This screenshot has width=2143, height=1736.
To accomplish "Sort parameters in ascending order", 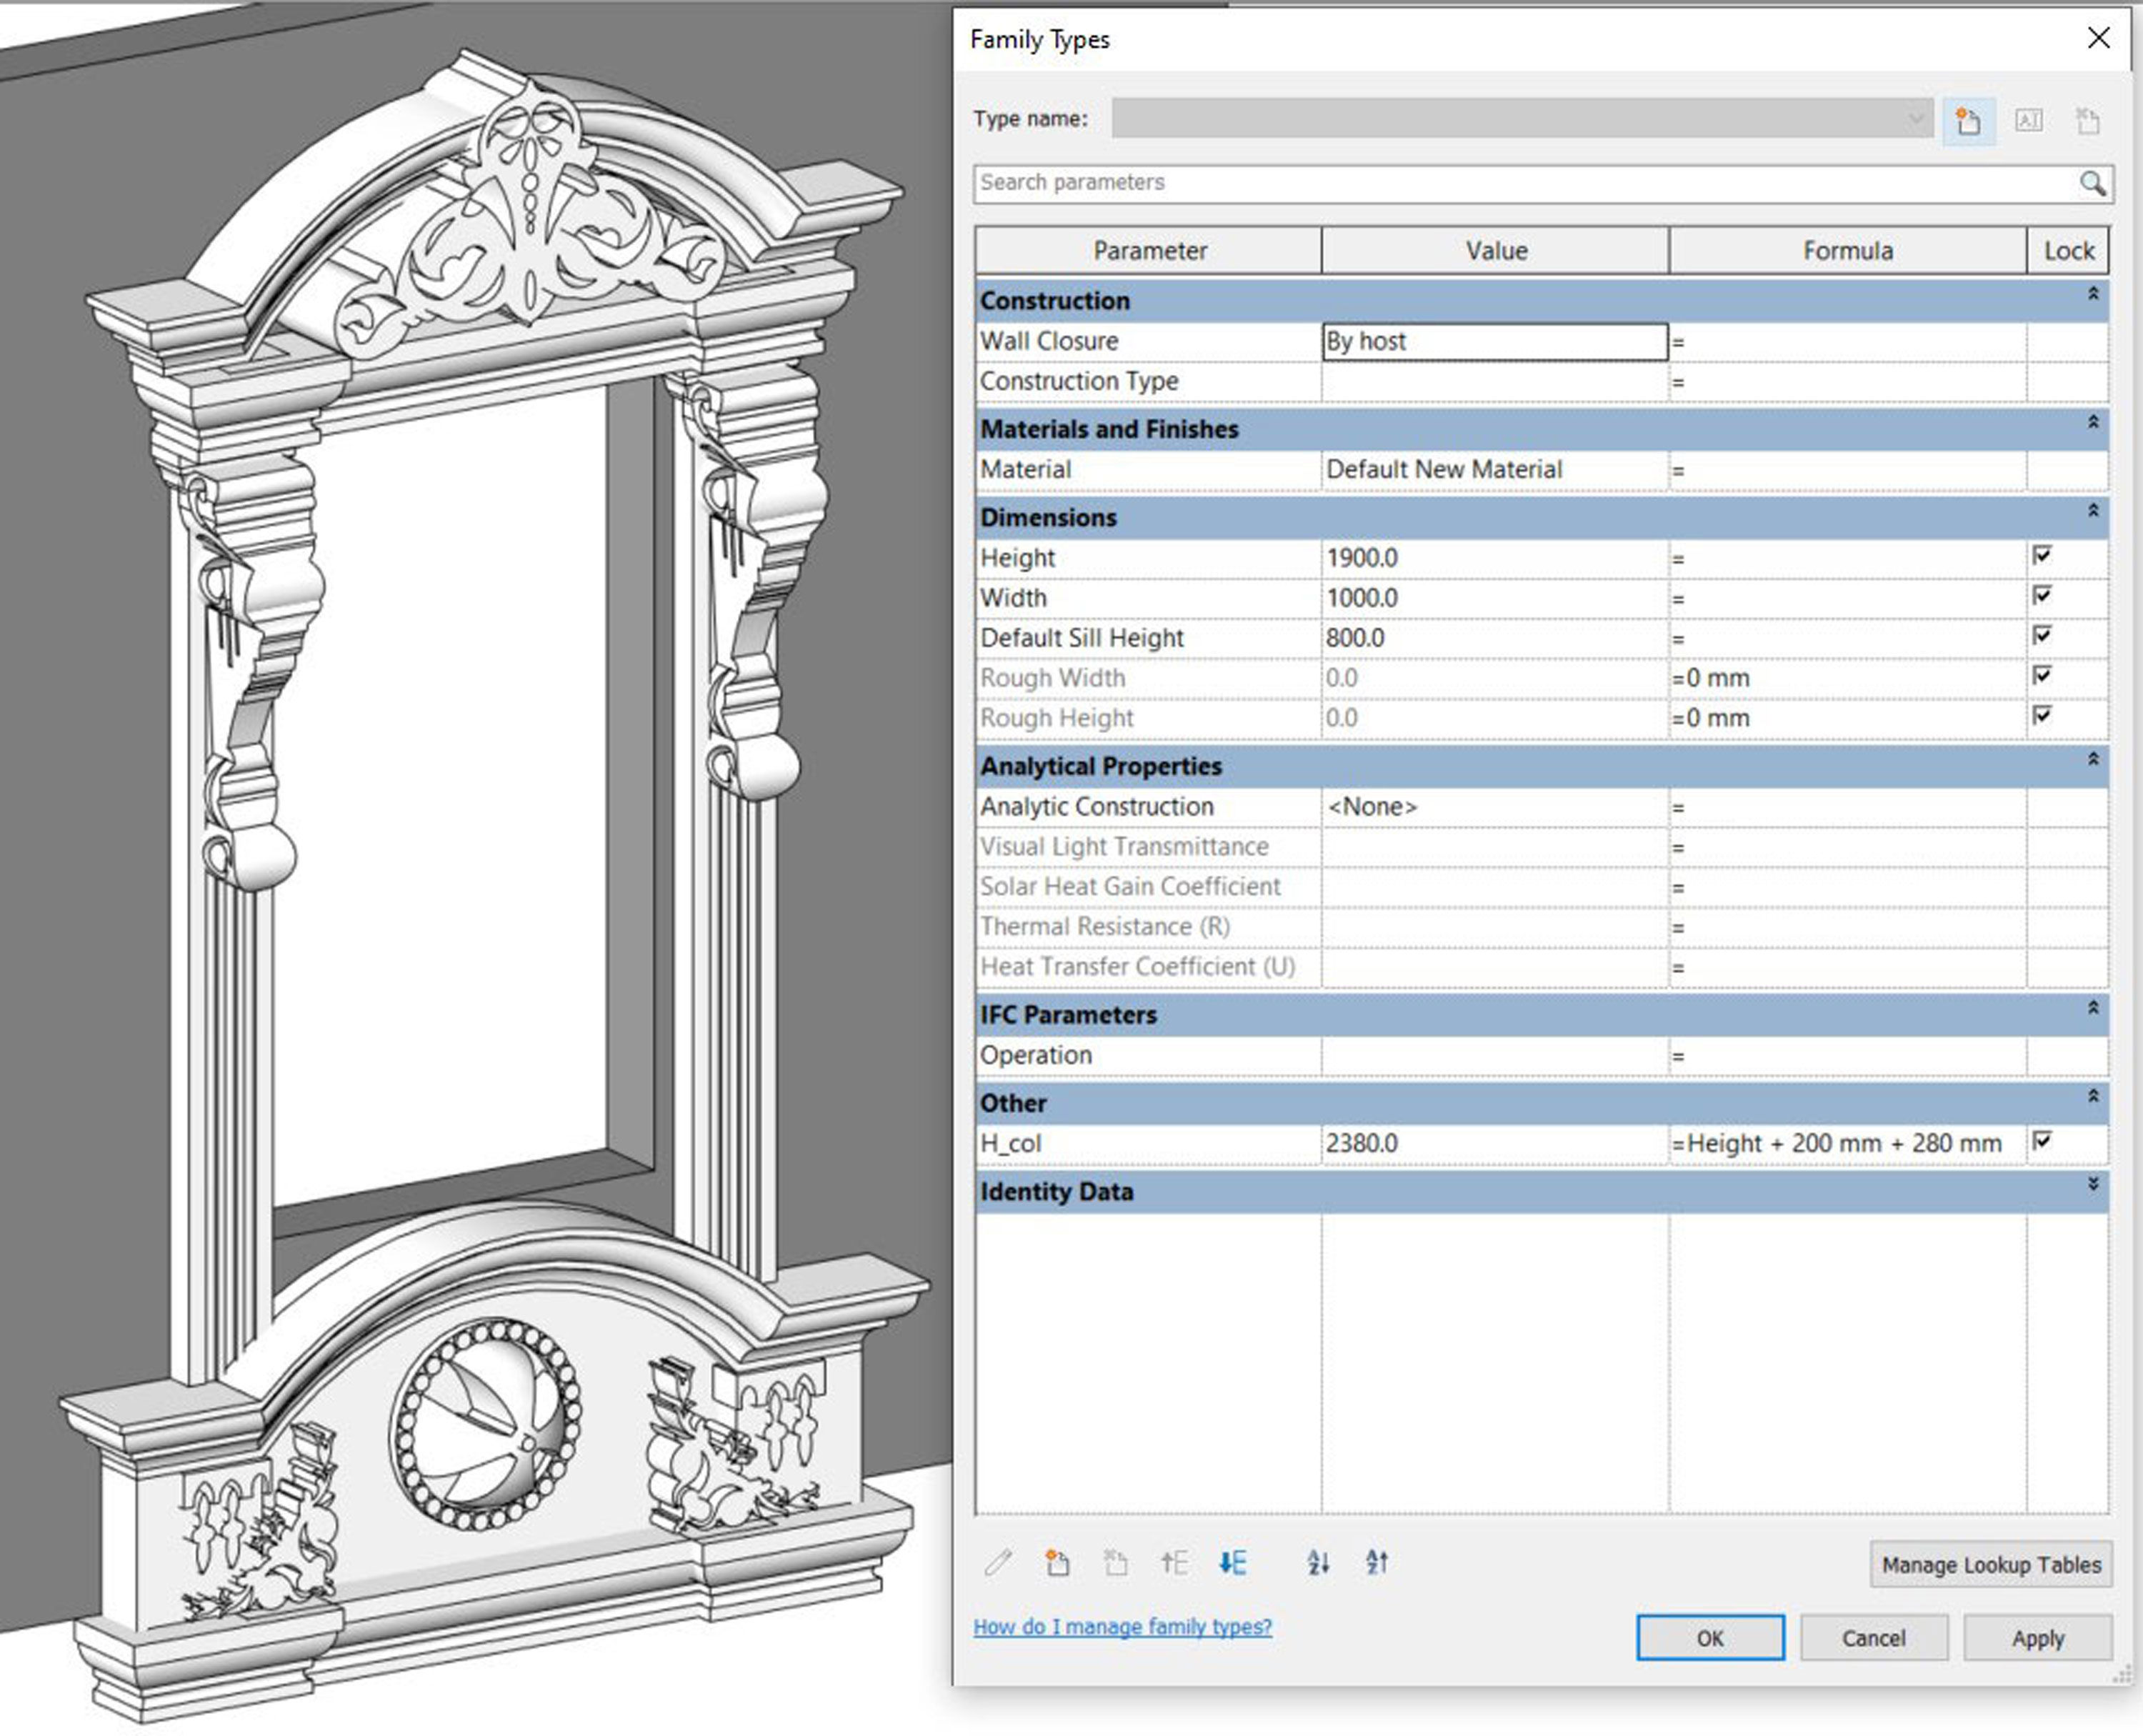I will (x=1318, y=1563).
